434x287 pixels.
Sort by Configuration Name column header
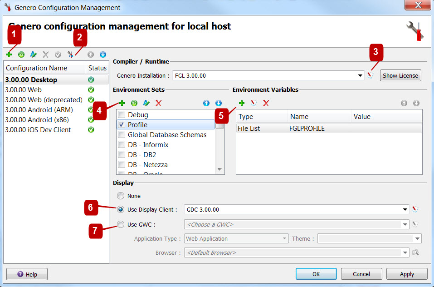click(x=45, y=68)
